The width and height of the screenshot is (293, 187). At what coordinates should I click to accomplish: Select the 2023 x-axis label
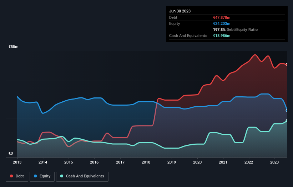(x=274, y=162)
